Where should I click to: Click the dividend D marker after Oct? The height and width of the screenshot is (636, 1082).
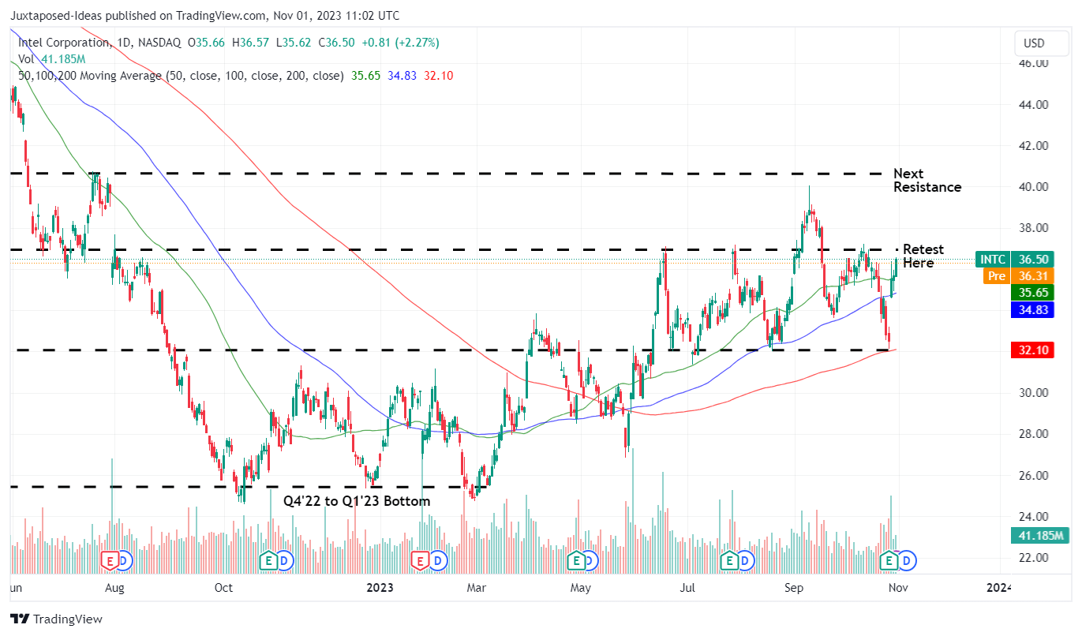284,561
